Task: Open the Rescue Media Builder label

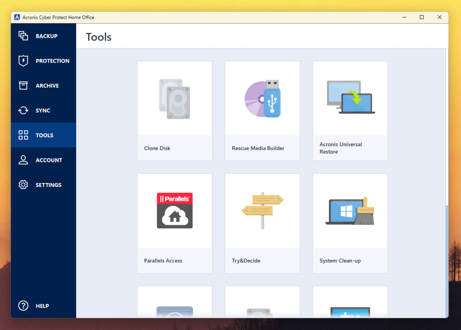Action: click(258, 148)
